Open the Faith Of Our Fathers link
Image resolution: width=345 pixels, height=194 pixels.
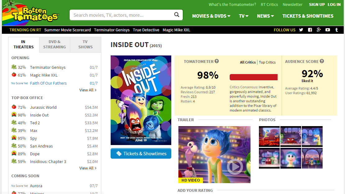[x=48, y=83]
